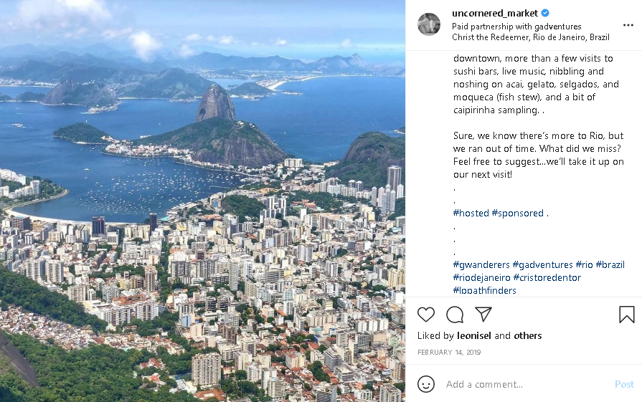642x402 pixels.
Task: Click the uncorned_market profile avatar
Action: point(429,24)
